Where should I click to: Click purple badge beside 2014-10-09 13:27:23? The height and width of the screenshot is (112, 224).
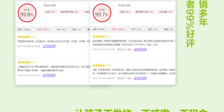49,75
